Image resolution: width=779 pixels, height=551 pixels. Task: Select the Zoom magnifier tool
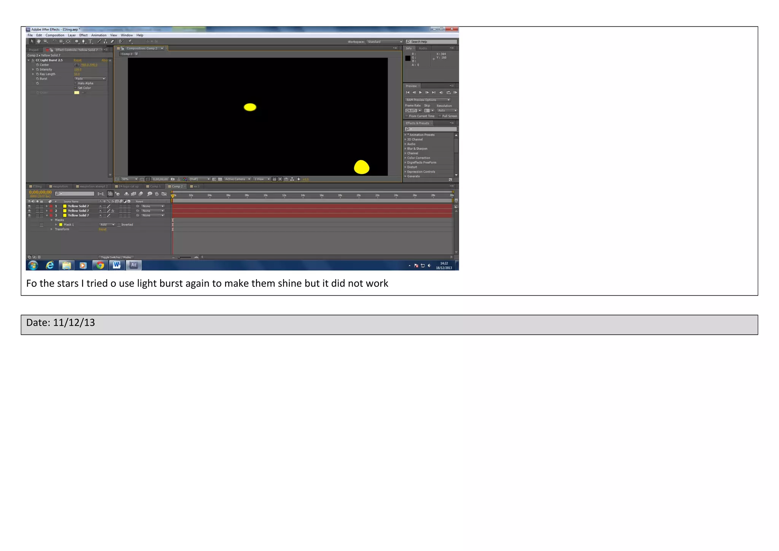46,42
